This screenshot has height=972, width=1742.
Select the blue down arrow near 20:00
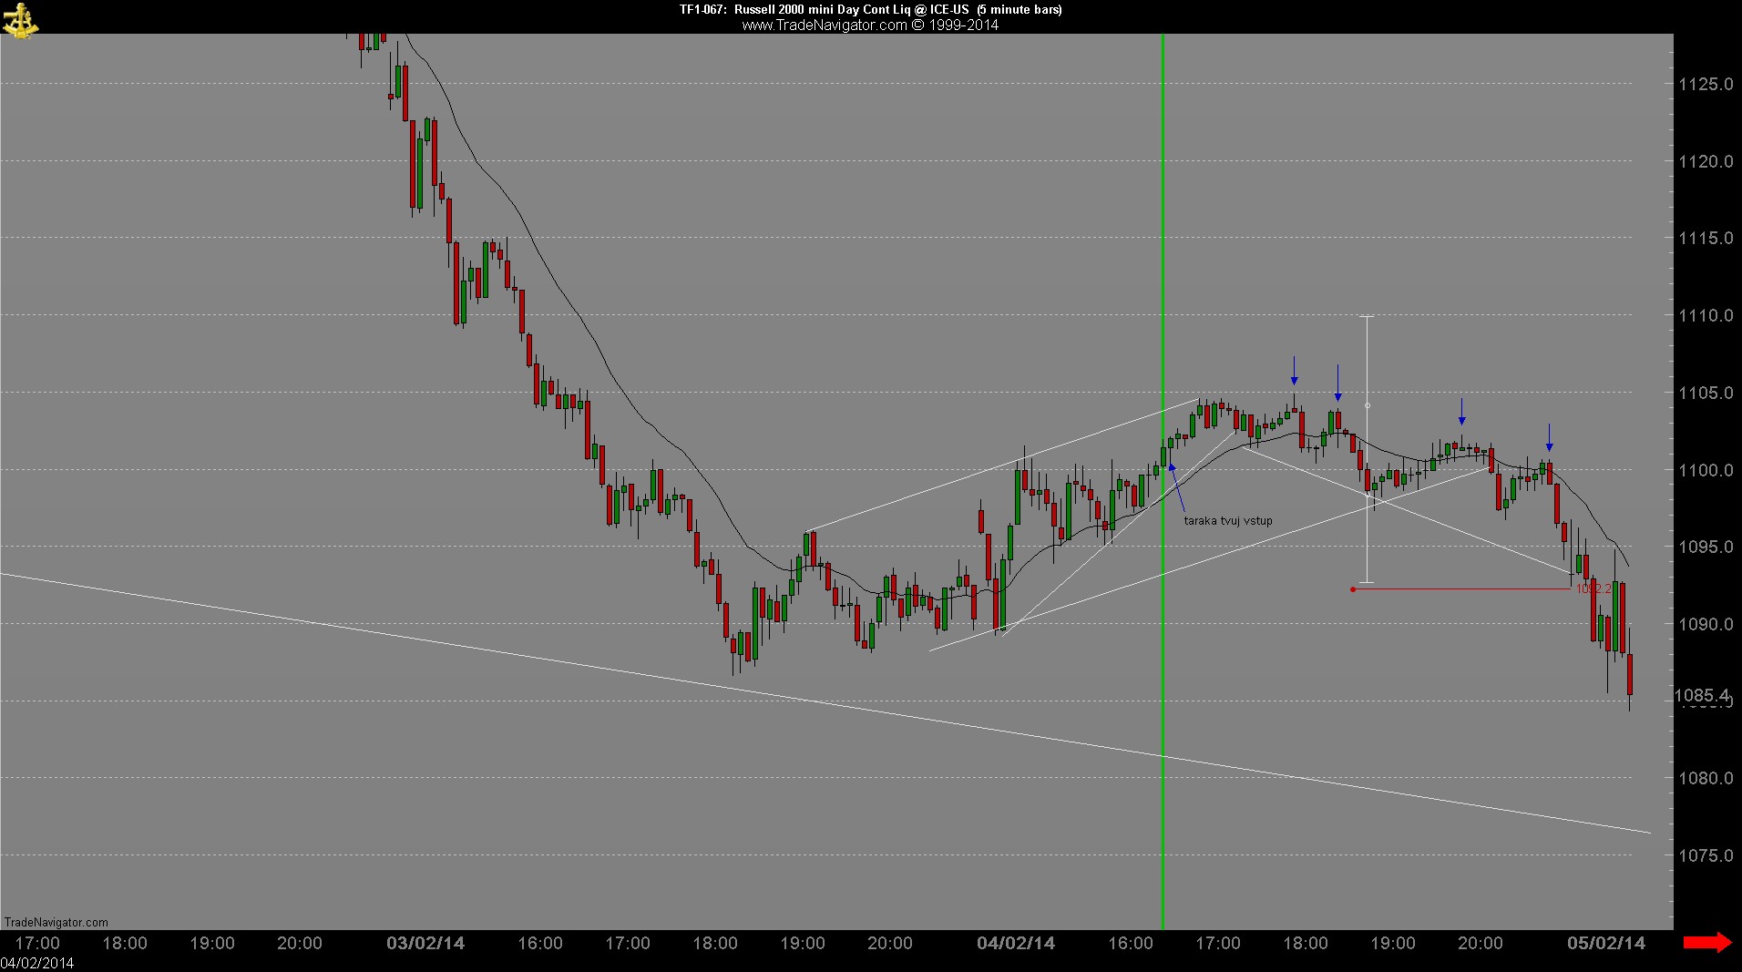pyautogui.click(x=1462, y=411)
